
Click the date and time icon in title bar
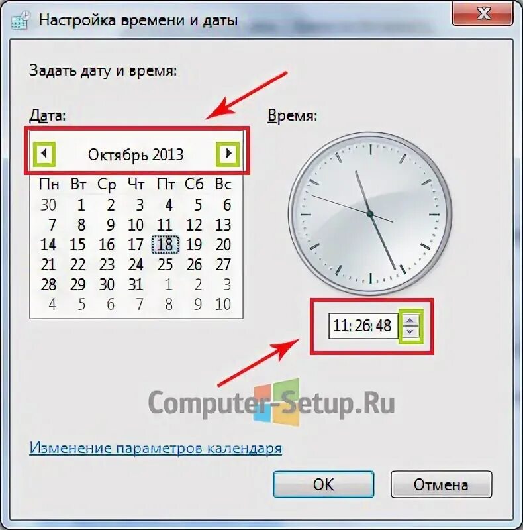pos(21,21)
